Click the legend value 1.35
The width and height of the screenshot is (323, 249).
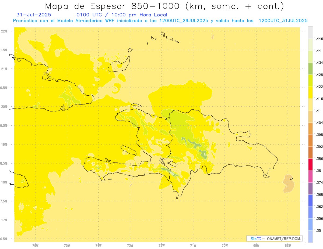(318, 230)
